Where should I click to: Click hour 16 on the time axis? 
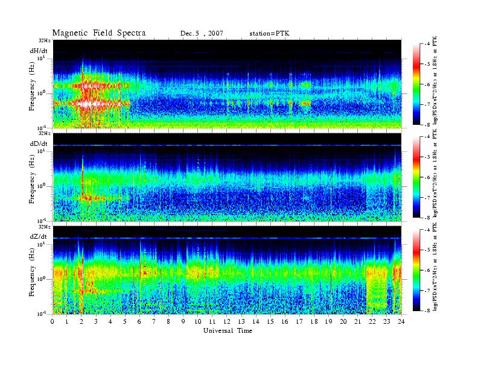pyautogui.click(x=285, y=321)
